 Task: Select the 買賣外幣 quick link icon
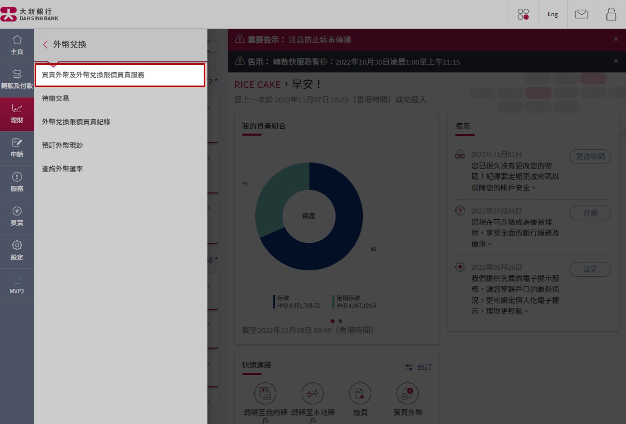coord(408,393)
